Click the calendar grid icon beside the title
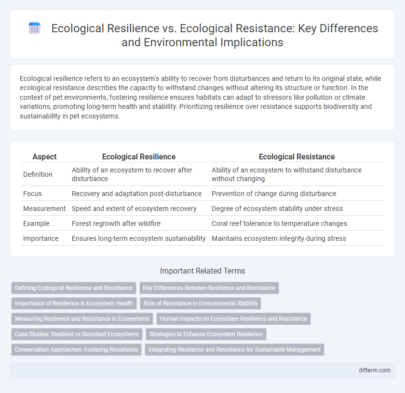The height and width of the screenshot is (393, 405). 34,28
